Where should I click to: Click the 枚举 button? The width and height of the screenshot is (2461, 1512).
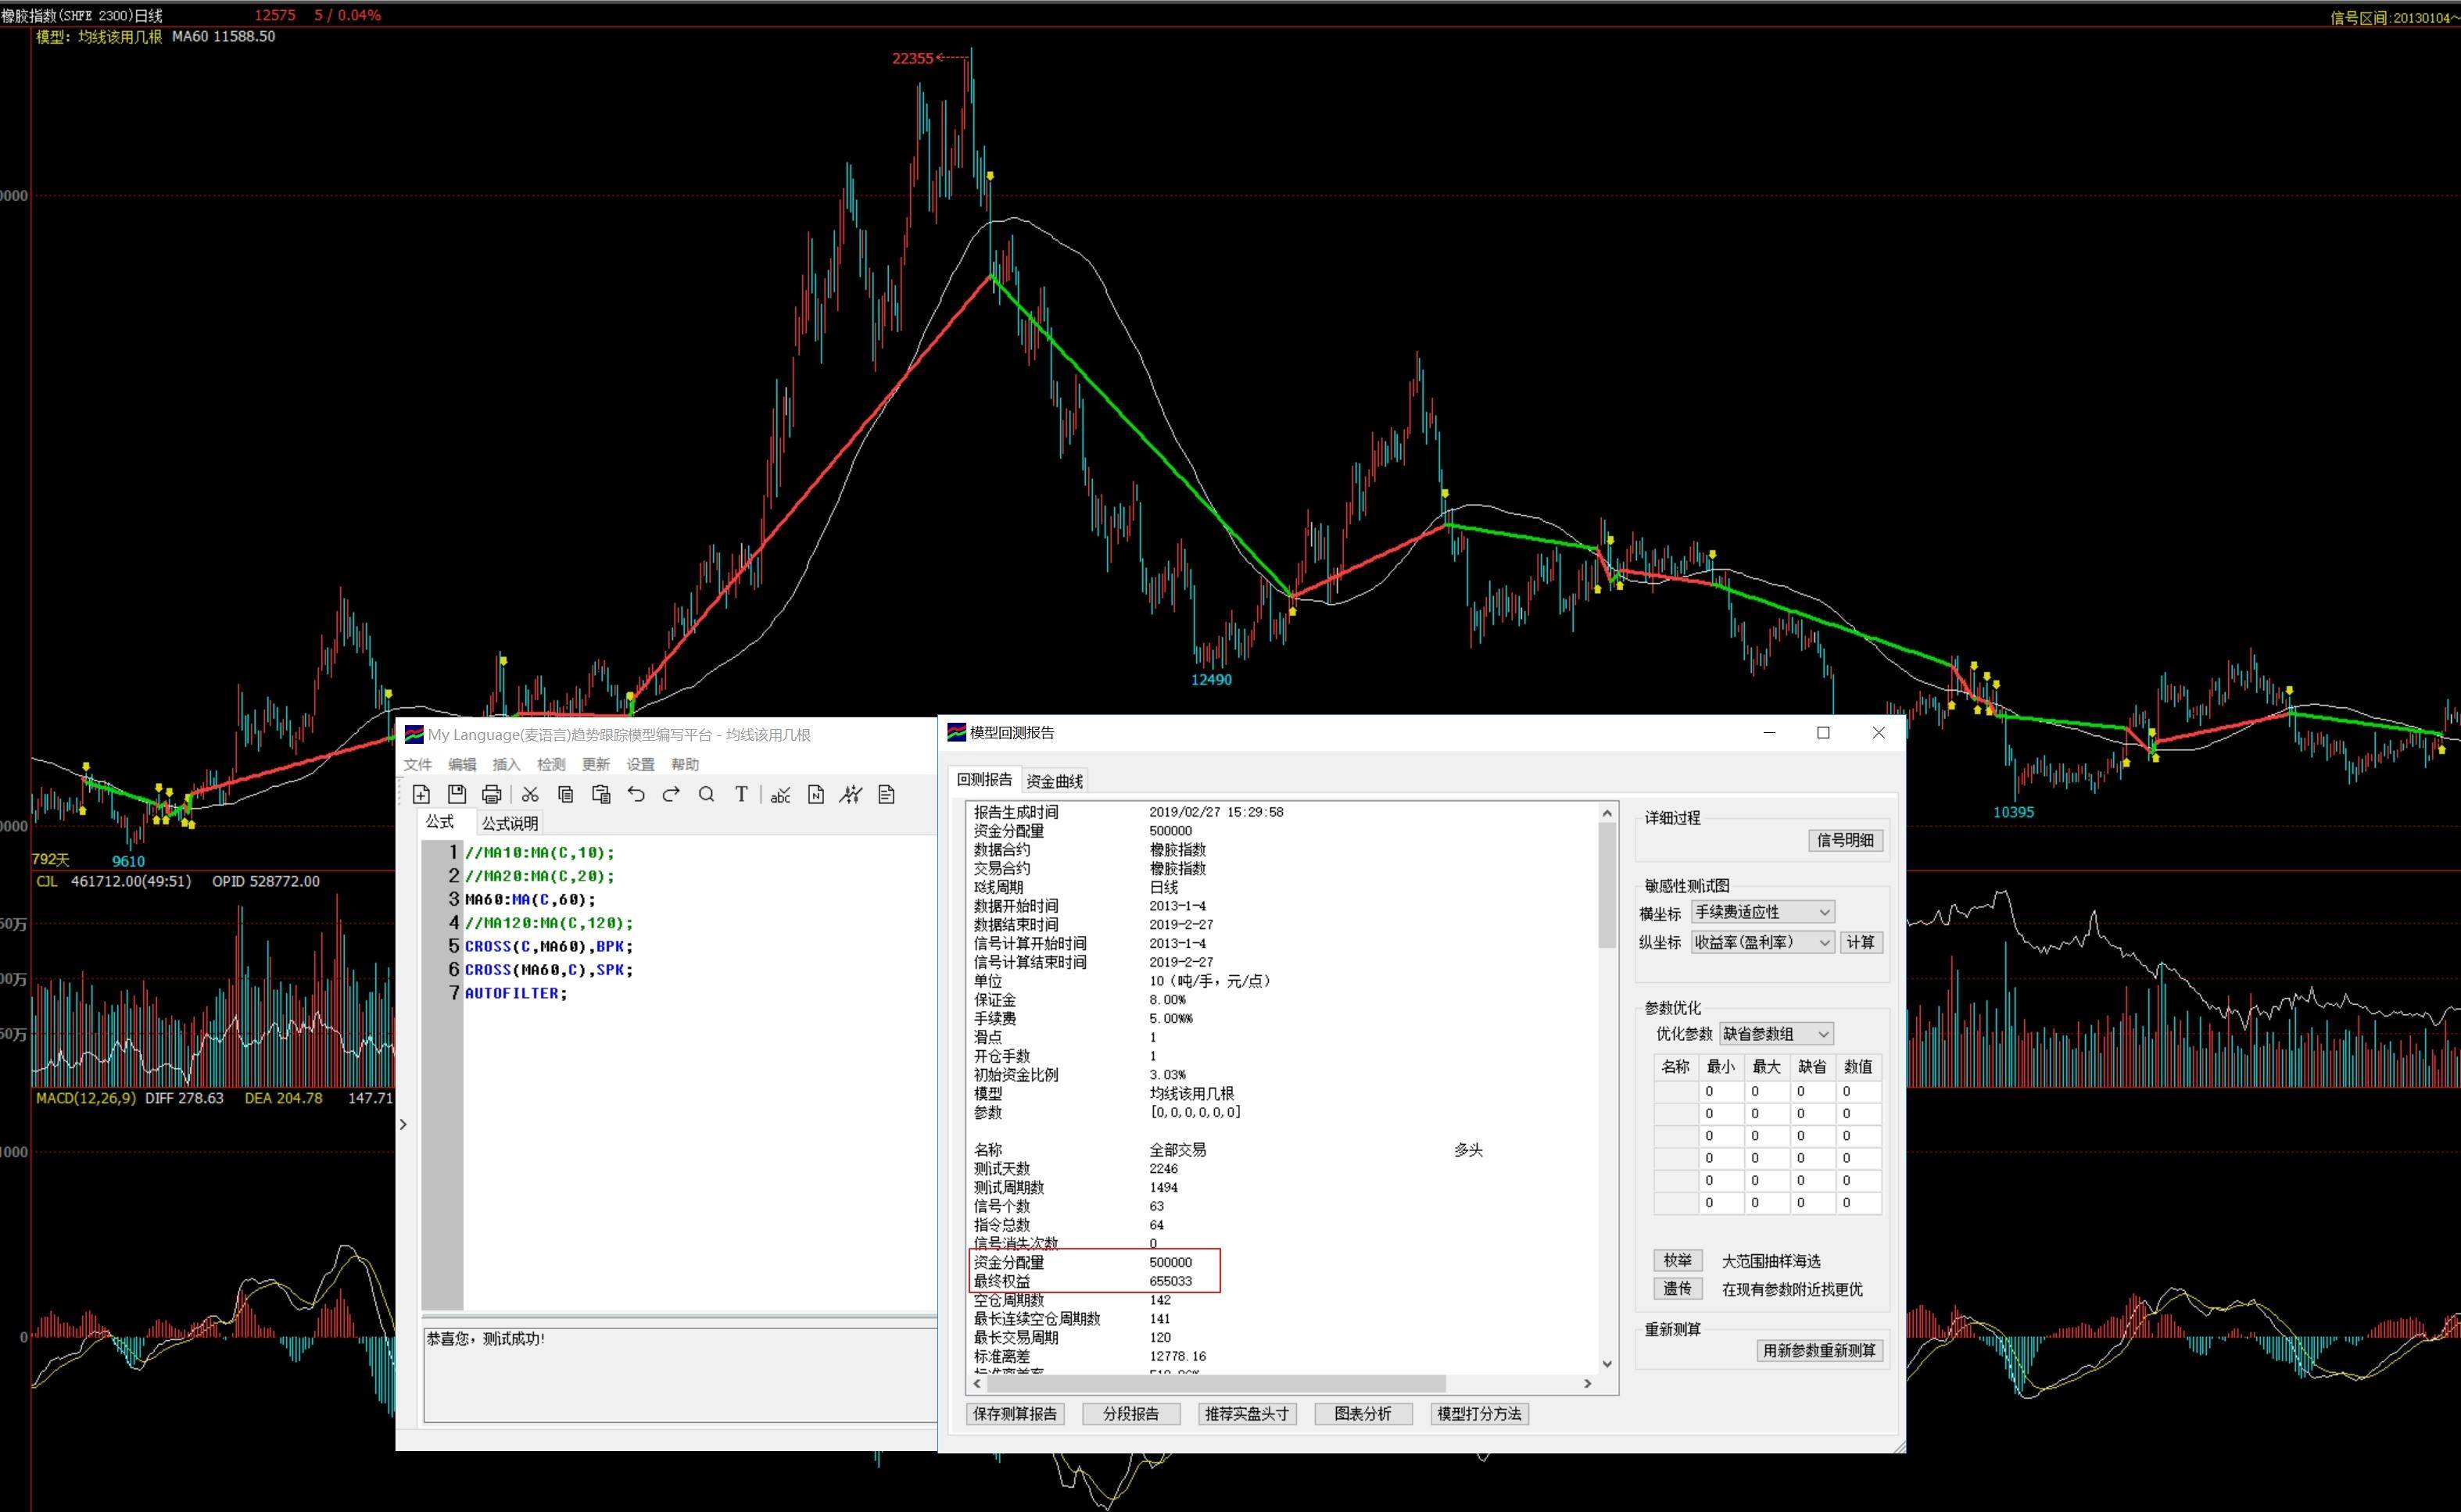(x=1678, y=1260)
